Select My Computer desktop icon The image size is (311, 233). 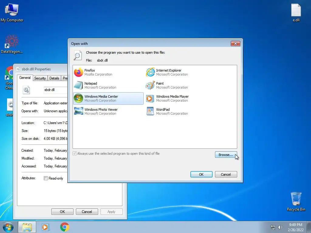click(12, 12)
